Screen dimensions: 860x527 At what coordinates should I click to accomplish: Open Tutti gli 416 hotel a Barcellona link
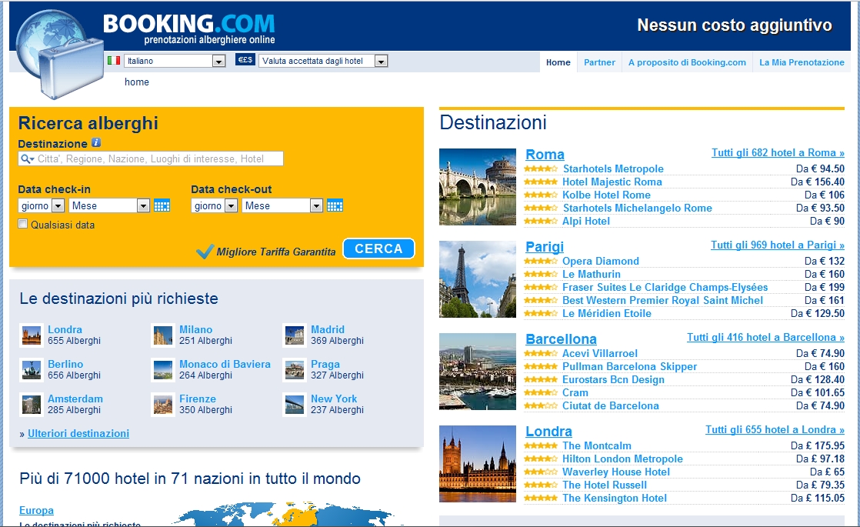pyautogui.click(x=765, y=337)
